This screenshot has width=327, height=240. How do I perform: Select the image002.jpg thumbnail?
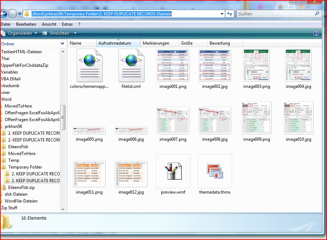coord(215,65)
